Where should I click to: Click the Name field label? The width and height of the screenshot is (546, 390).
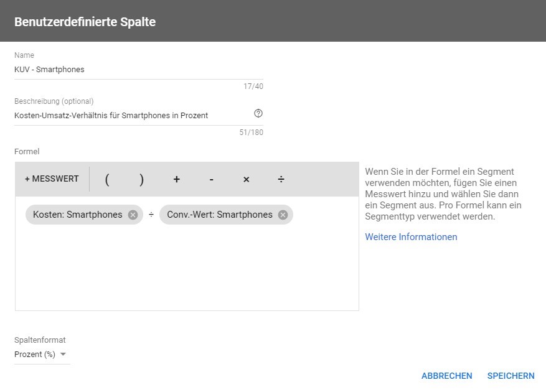(x=24, y=55)
